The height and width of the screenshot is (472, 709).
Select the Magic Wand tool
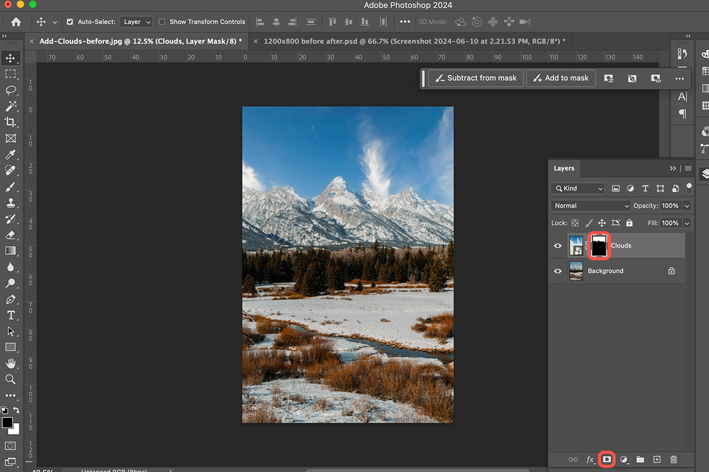pyautogui.click(x=10, y=106)
